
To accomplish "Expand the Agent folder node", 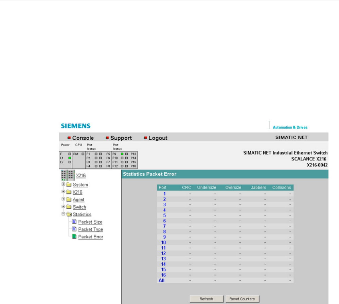I will coord(63,199).
